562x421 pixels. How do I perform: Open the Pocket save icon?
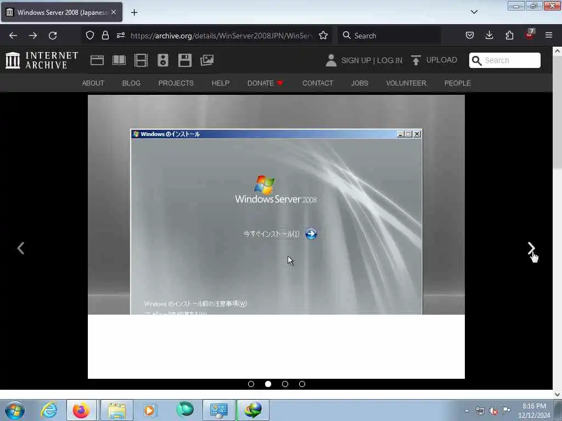pyautogui.click(x=470, y=35)
